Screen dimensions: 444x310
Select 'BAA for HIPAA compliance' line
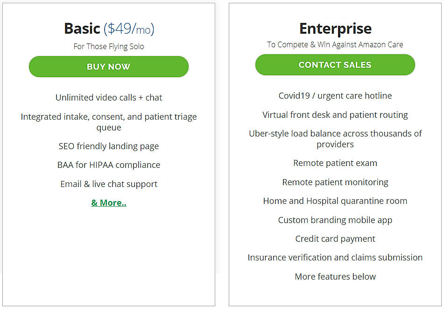pos(108,165)
